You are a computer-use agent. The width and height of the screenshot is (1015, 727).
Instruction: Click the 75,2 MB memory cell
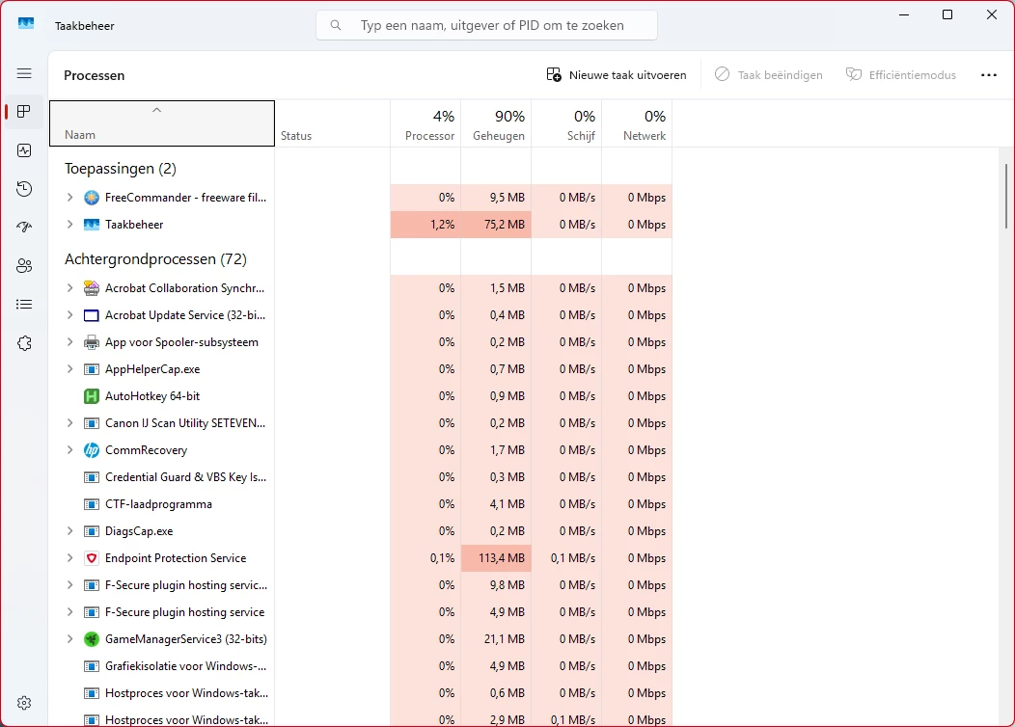tap(497, 225)
